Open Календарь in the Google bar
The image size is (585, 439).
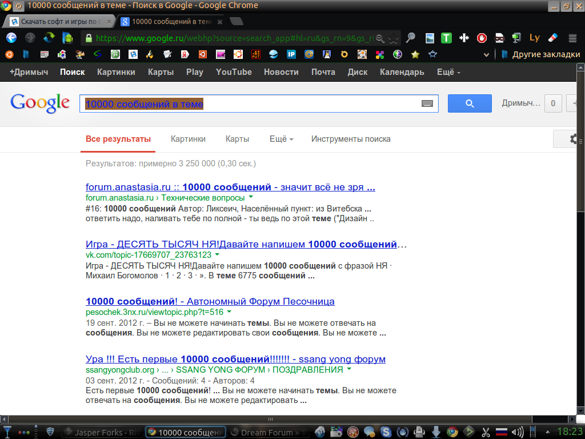tap(402, 72)
